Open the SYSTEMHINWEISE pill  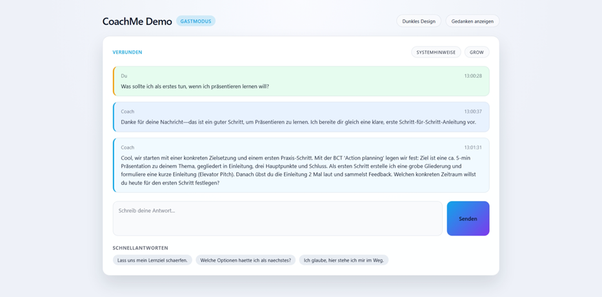pyautogui.click(x=436, y=52)
